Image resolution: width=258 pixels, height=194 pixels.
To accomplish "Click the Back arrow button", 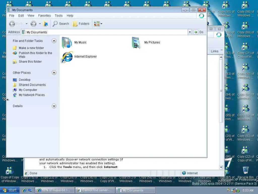I will (12, 24).
